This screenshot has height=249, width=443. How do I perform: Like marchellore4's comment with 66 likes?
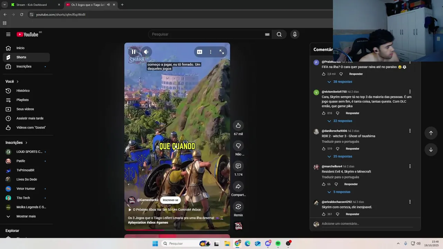[x=324, y=184]
